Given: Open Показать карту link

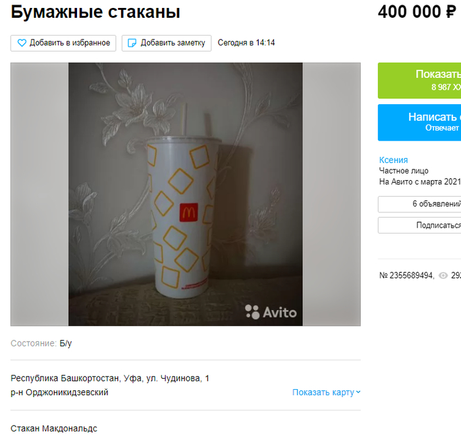Looking at the screenshot, I should click(327, 393).
